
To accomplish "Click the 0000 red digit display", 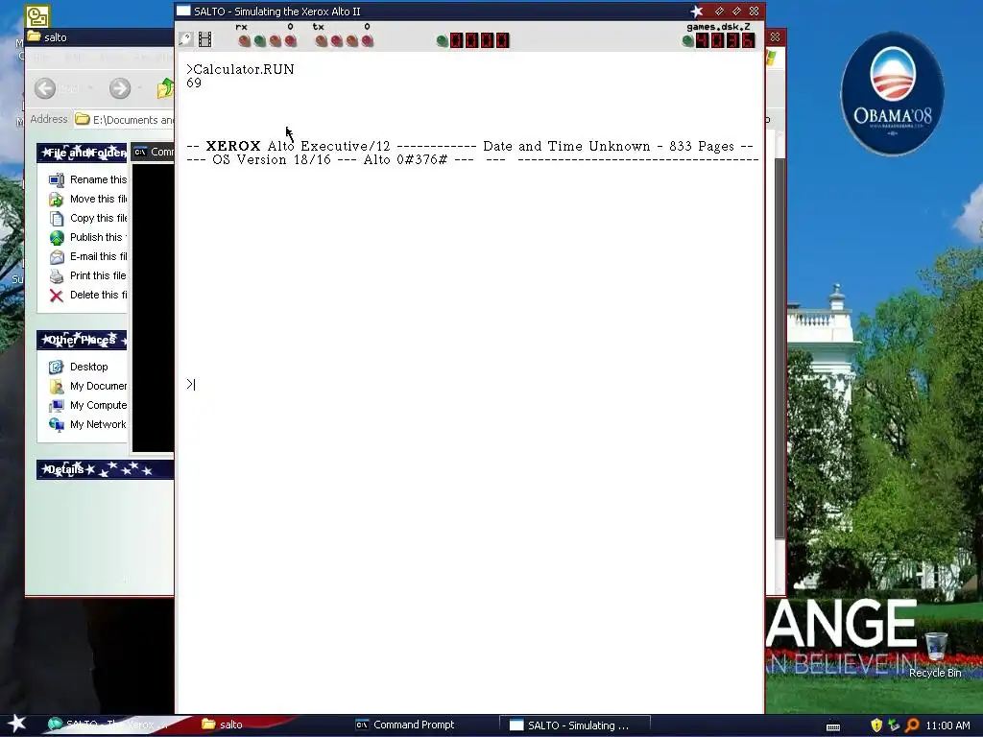I will tap(480, 40).
